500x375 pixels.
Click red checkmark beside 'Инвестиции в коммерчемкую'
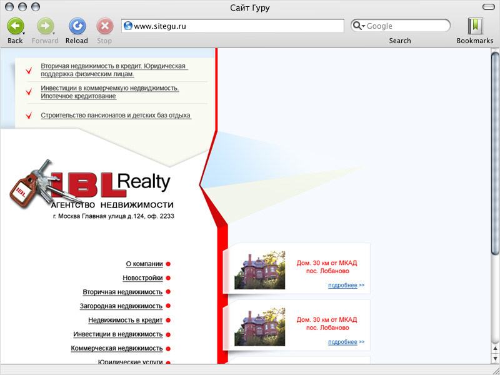(x=29, y=92)
